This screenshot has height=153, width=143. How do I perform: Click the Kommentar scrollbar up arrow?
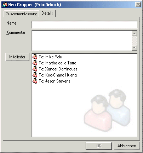tap(135, 33)
